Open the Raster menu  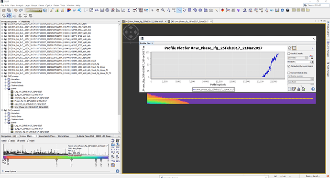[x=41, y=5]
